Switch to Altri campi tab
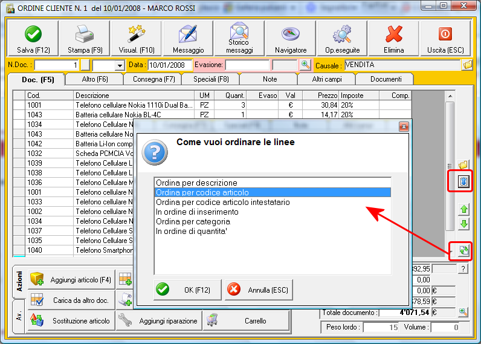The height and width of the screenshot is (344, 481). [x=327, y=79]
